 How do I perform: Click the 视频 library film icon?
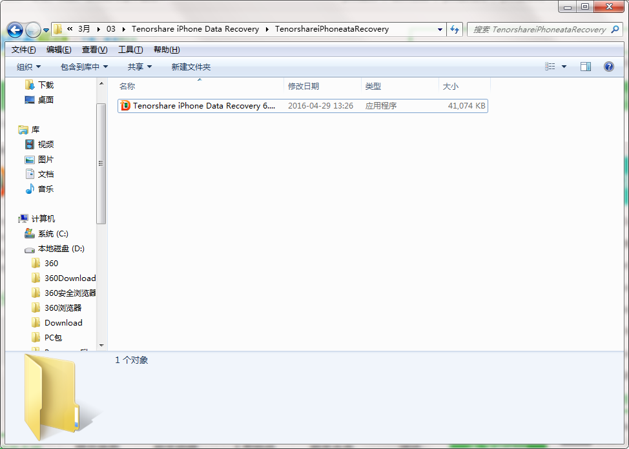point(30,145)
